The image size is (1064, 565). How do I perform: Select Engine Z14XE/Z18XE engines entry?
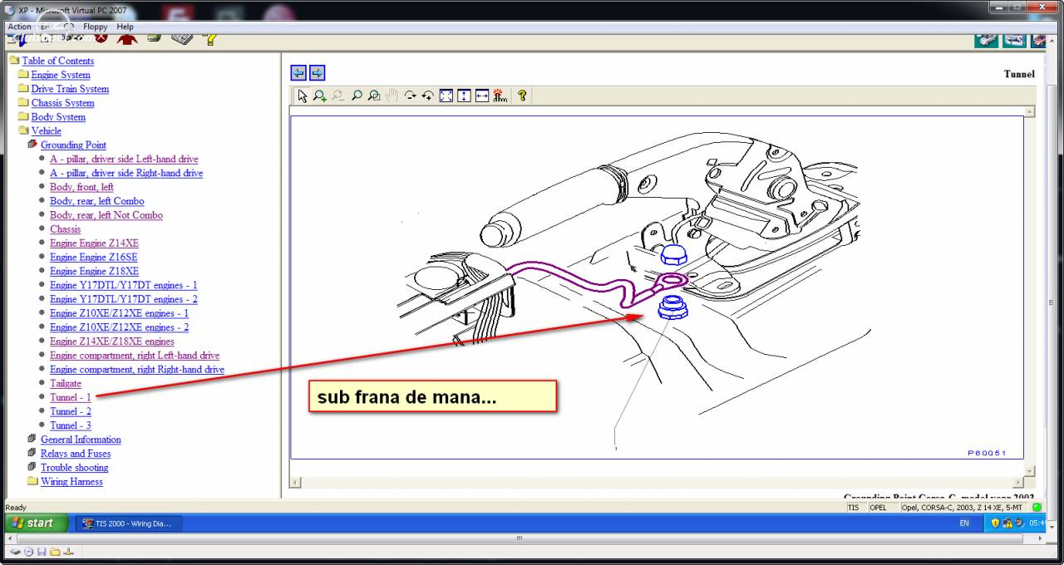112,341
